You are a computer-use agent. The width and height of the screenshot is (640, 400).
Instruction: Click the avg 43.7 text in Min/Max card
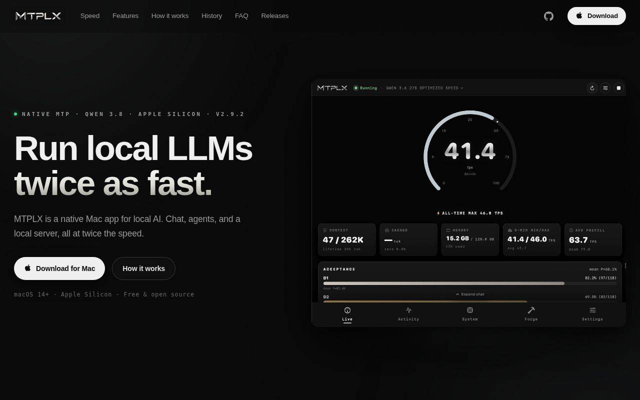click(517, 248)
